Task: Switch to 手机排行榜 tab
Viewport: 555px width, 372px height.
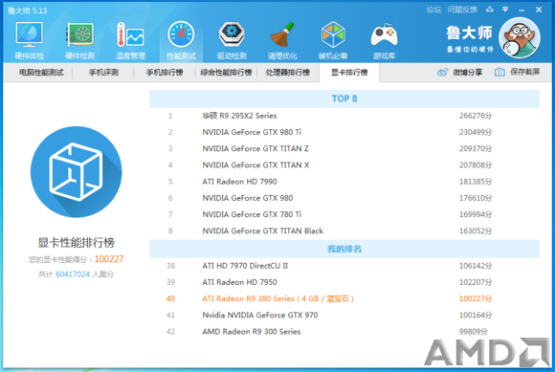Action: [x=165, y=73]
